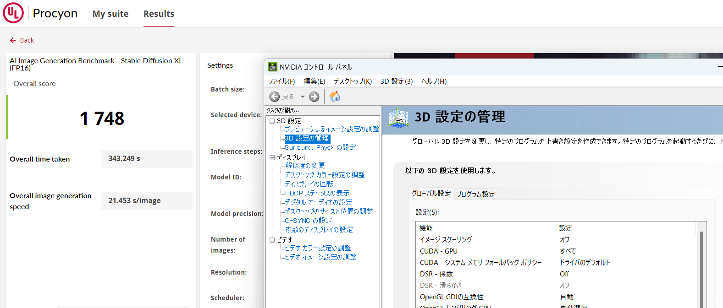Click the Scheduler label in Settings
This screenshot has width=723, height=308.
pyautogui.click(x=227, y=298)
